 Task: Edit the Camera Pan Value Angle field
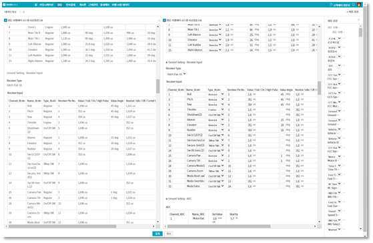click(x=282, y=156)
